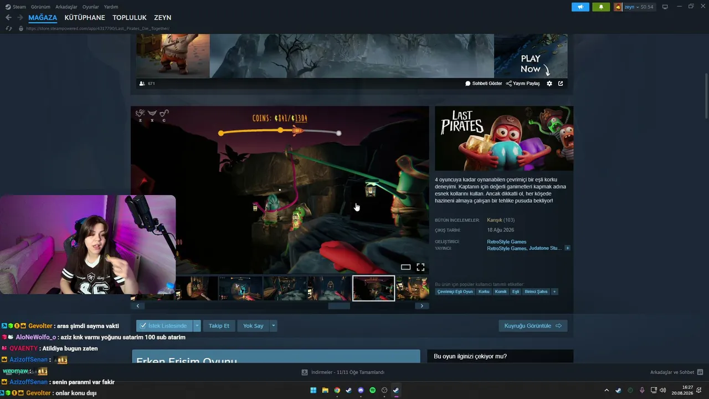Toggle Yok Say to ignore this game
Image resolution: width=709 pixels, height=399 pixels.
[x=253, y=326]
